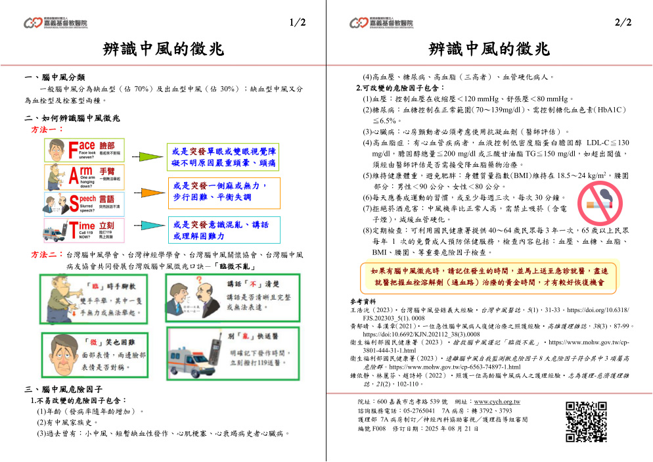
Task: Click the address 院址：600 嘉義市忠孝路 539 號
Action: pyautogui.click(x=403, y=402)
